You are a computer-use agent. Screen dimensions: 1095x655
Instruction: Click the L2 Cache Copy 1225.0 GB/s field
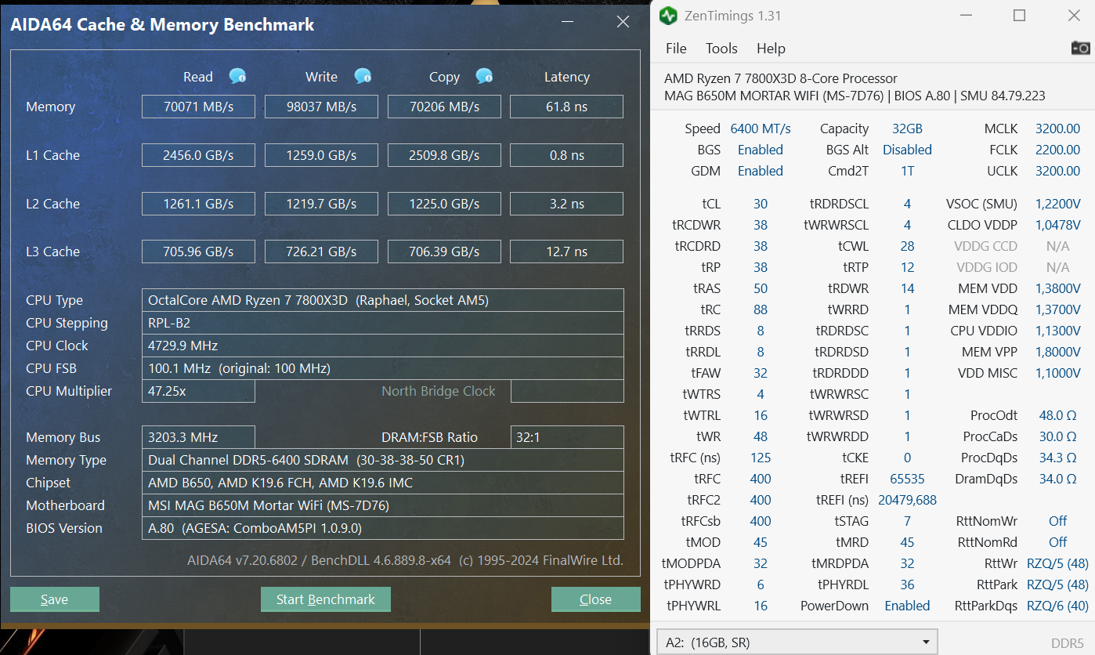pos(444,204)
